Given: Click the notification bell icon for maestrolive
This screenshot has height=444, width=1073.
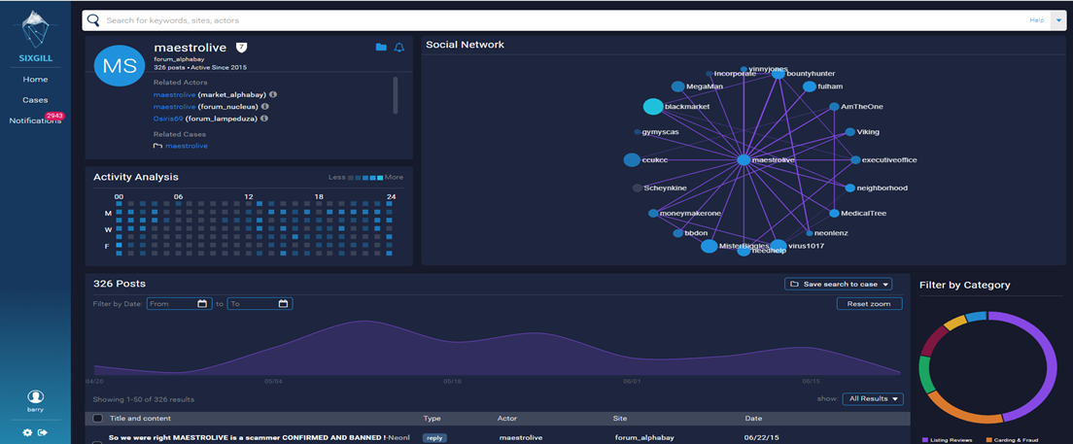Looking at the screenshot, I should 399,48.
